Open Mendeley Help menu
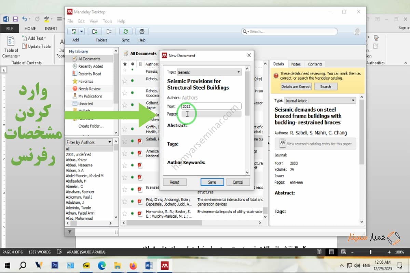410x273 pixels. tap(121, 21)
